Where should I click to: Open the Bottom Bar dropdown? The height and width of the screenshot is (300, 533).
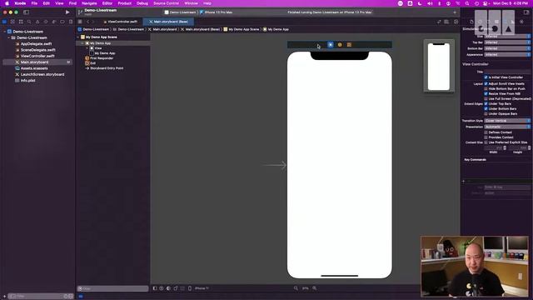point(507,48)
